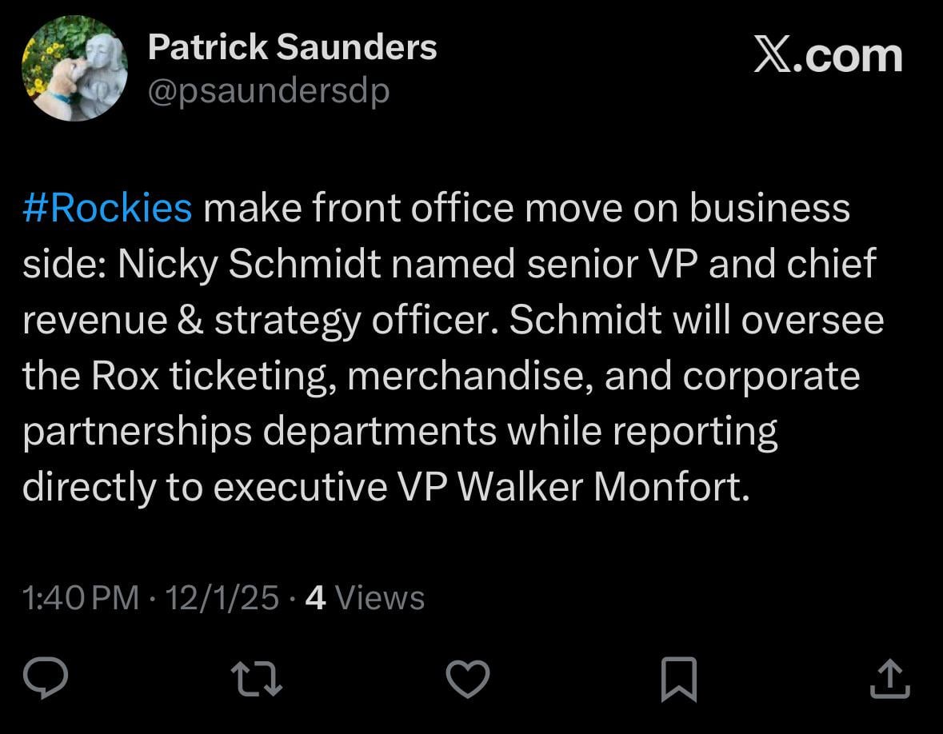Open the #Rockies hashtag feed
The width and height of the screenshot is (943, 734).
106,207
